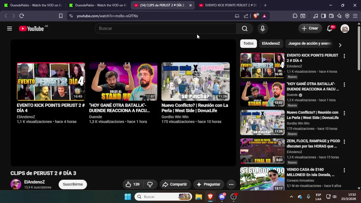Click the YouTube page vertical scrollbar
361x203 pixels.
point(359,48)
